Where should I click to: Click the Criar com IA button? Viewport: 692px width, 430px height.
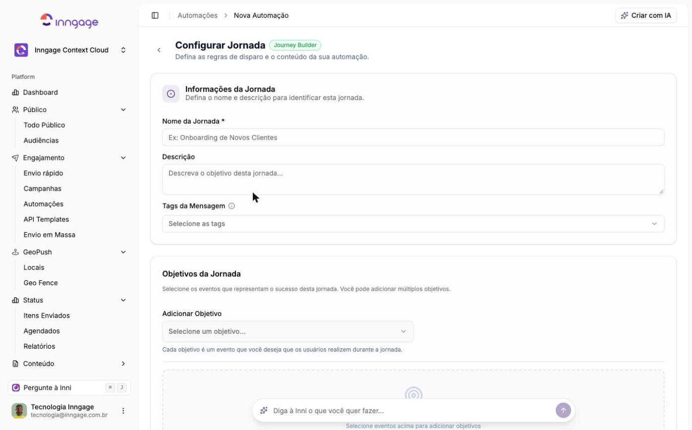point(646,15)
